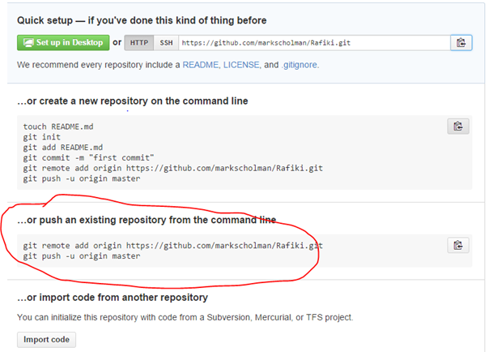Click the 'git init' command line
The height and width of the screenshot is (352, 493).
click(x=41, y=137)
